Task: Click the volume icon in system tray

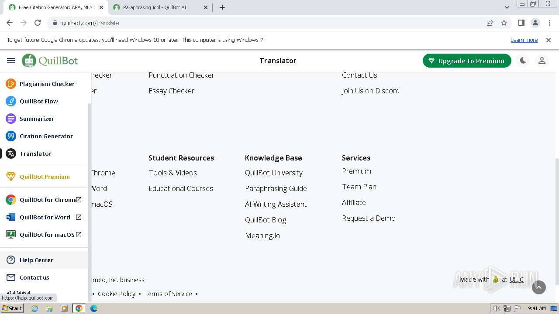Action: 496,308
